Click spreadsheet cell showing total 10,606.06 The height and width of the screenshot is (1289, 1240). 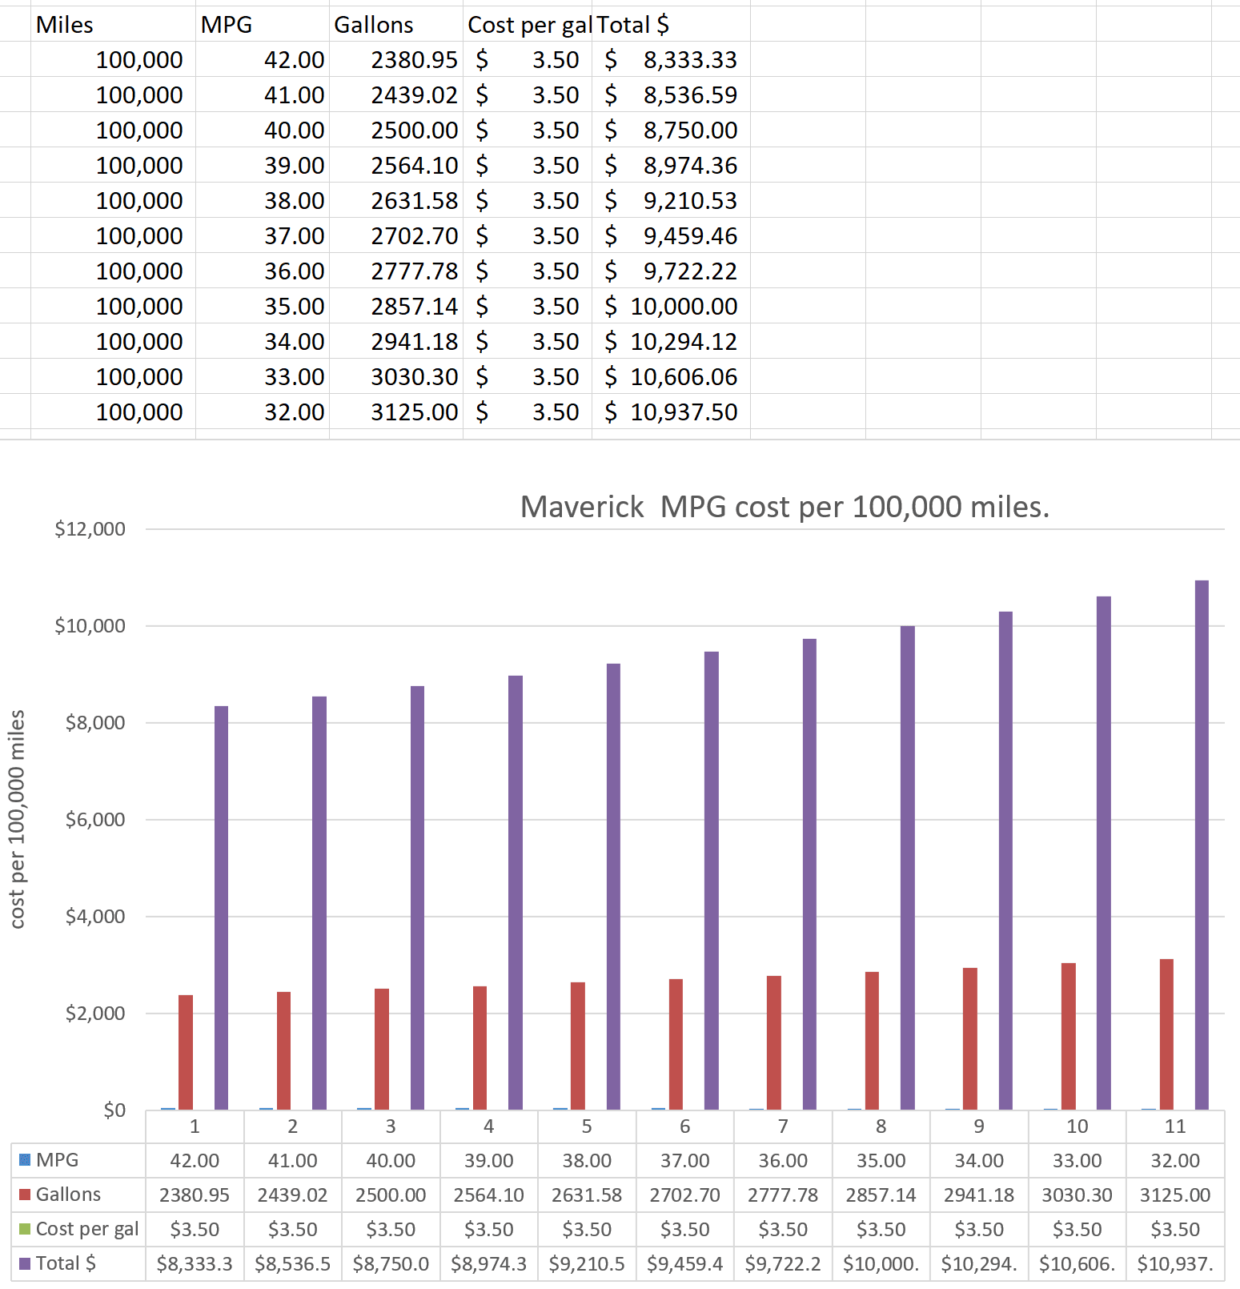pos(671,376)
